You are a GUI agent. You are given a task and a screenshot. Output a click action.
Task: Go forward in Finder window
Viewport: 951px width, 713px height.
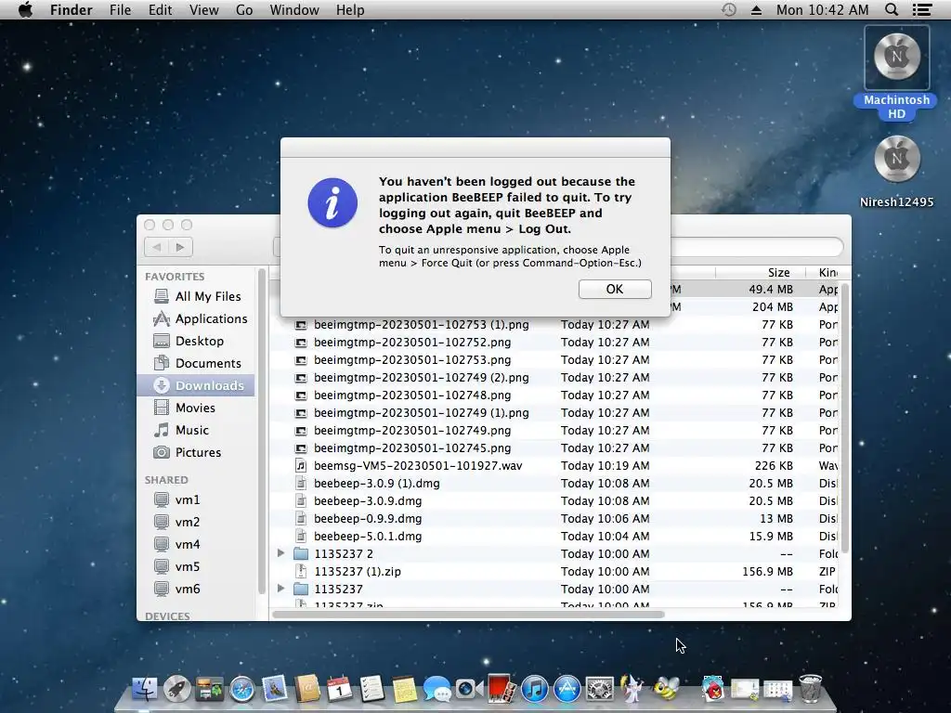tap(180, 247)
